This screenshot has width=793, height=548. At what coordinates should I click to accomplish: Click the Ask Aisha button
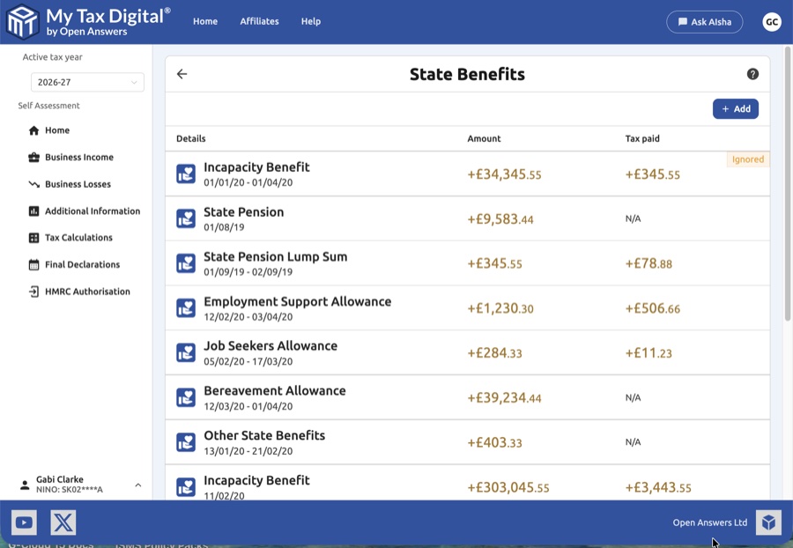[705, 21]
